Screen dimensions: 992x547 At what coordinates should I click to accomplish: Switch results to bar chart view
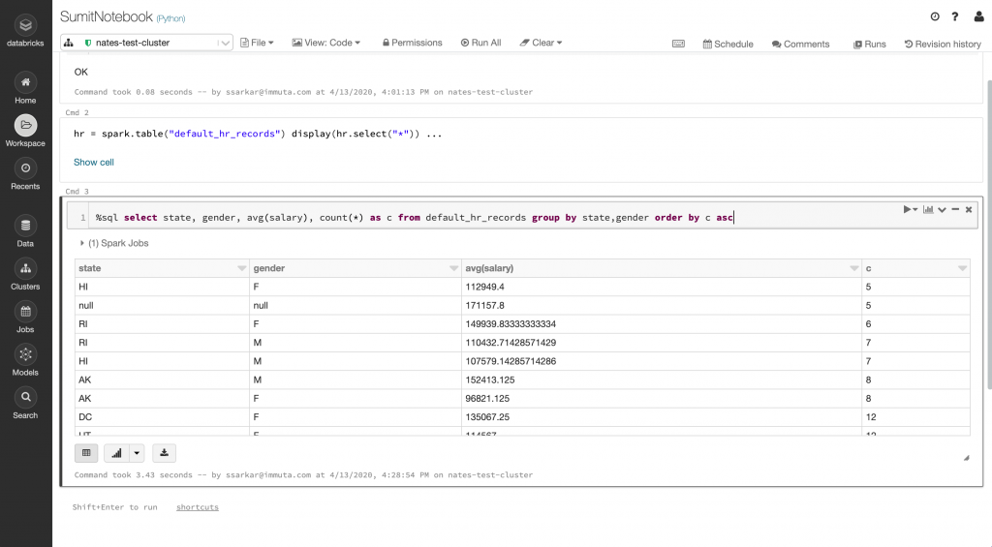tap(116, 453)
